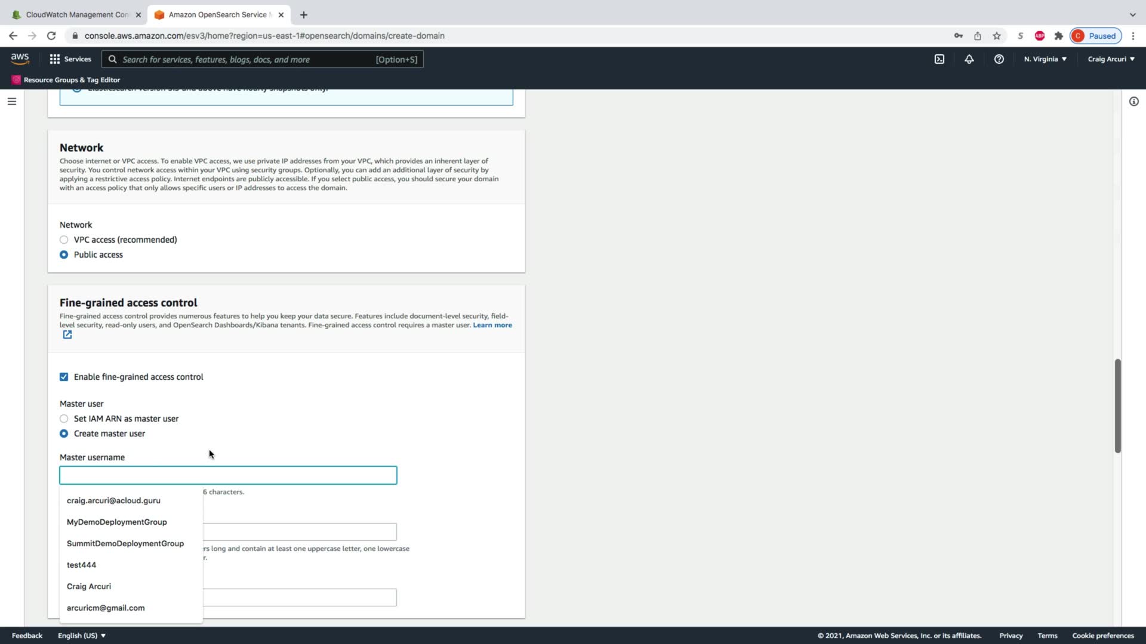Expand the N. Virginia region dropdown
This screenshot has height=644, width=1146.
click(1045, 59)
